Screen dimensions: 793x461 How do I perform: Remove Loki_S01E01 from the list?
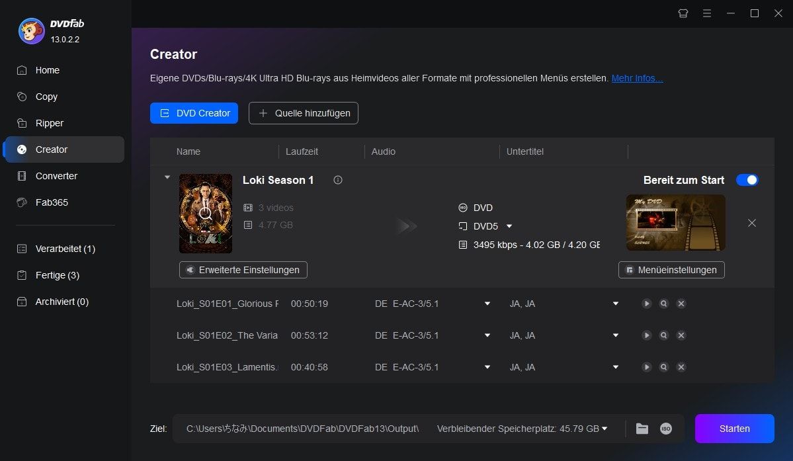click(681, 304)
